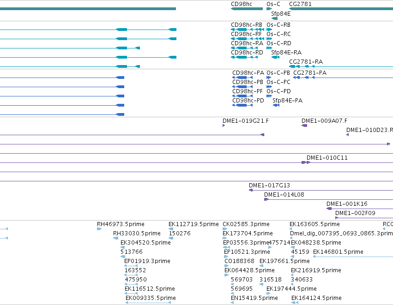Click the DME1-019G21.F feature

click(x=246, y=121)
